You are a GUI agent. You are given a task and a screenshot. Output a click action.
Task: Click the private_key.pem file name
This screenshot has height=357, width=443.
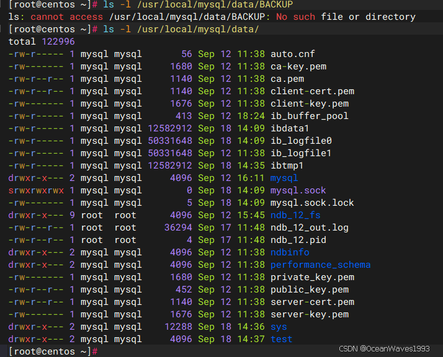pyautogui.click(x=312, y=277)
